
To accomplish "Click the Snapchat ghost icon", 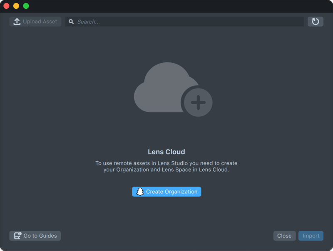I will [x=140, y=192].
